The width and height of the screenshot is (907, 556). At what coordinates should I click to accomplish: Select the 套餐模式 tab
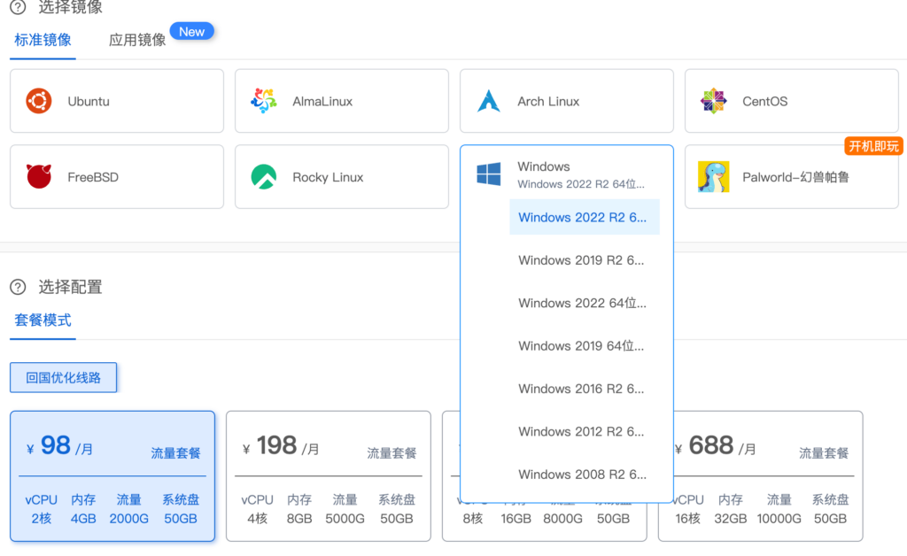[43, 320]
